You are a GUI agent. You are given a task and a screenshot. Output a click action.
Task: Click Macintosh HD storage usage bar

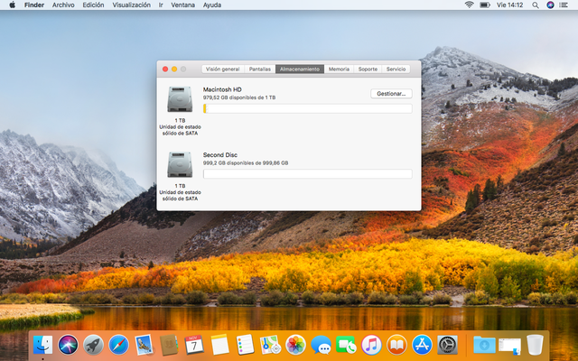tap(307, 108)
